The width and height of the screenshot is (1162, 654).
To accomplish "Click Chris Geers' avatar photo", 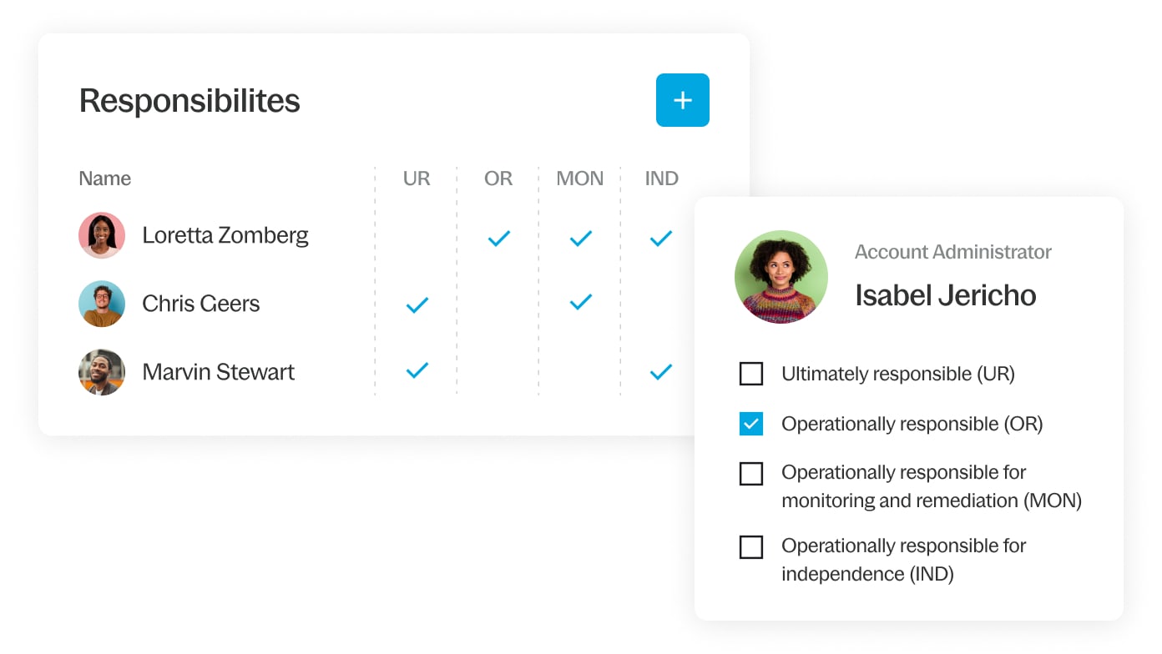I will point(102,304).
